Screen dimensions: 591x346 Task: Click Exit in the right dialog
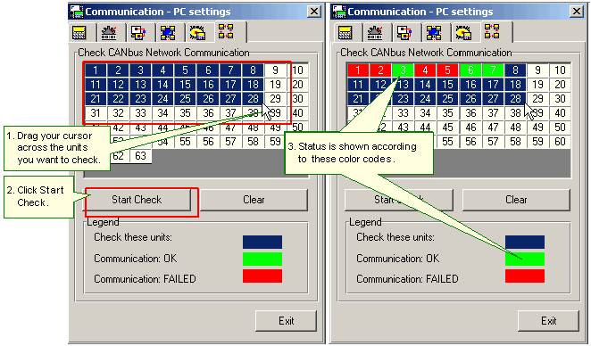pos(548,321)
